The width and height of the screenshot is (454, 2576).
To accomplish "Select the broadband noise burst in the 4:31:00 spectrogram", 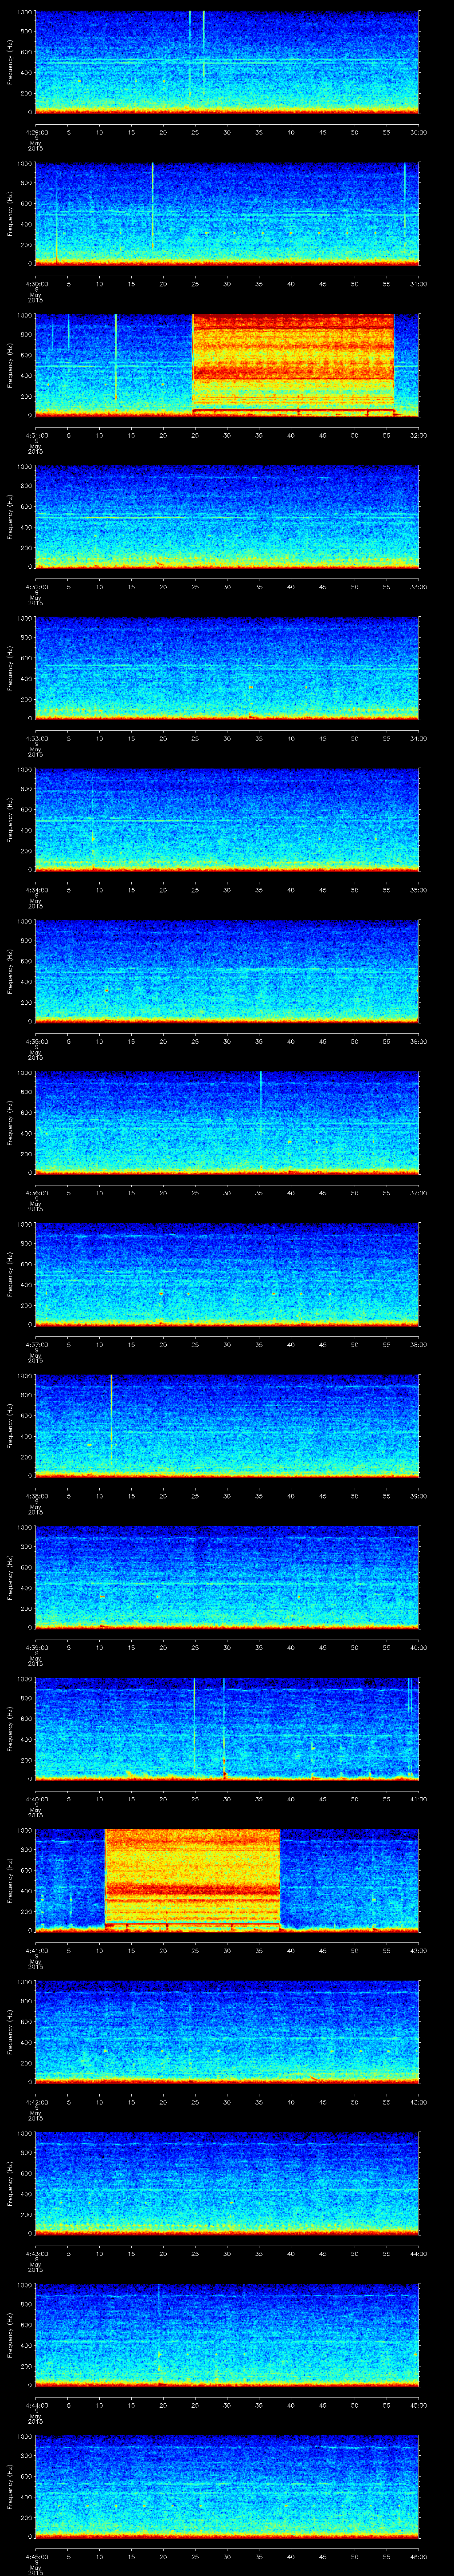I will click(x=294, y=364).
